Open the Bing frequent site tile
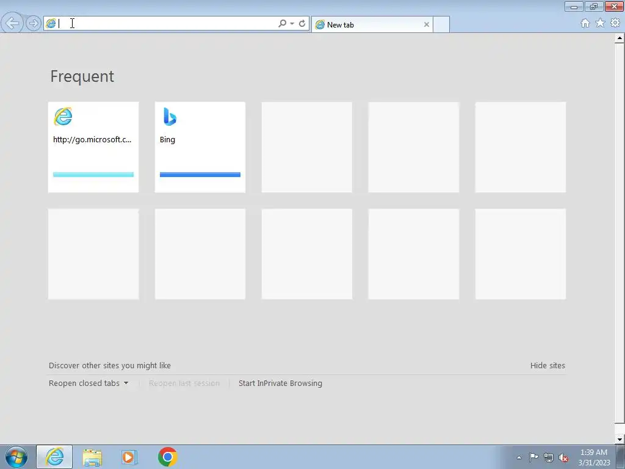 (x=200, y=147)
